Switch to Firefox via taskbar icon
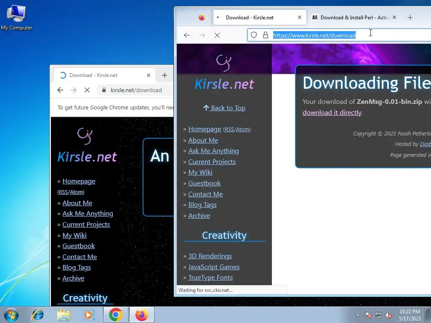431x323 pixels. 141,315
